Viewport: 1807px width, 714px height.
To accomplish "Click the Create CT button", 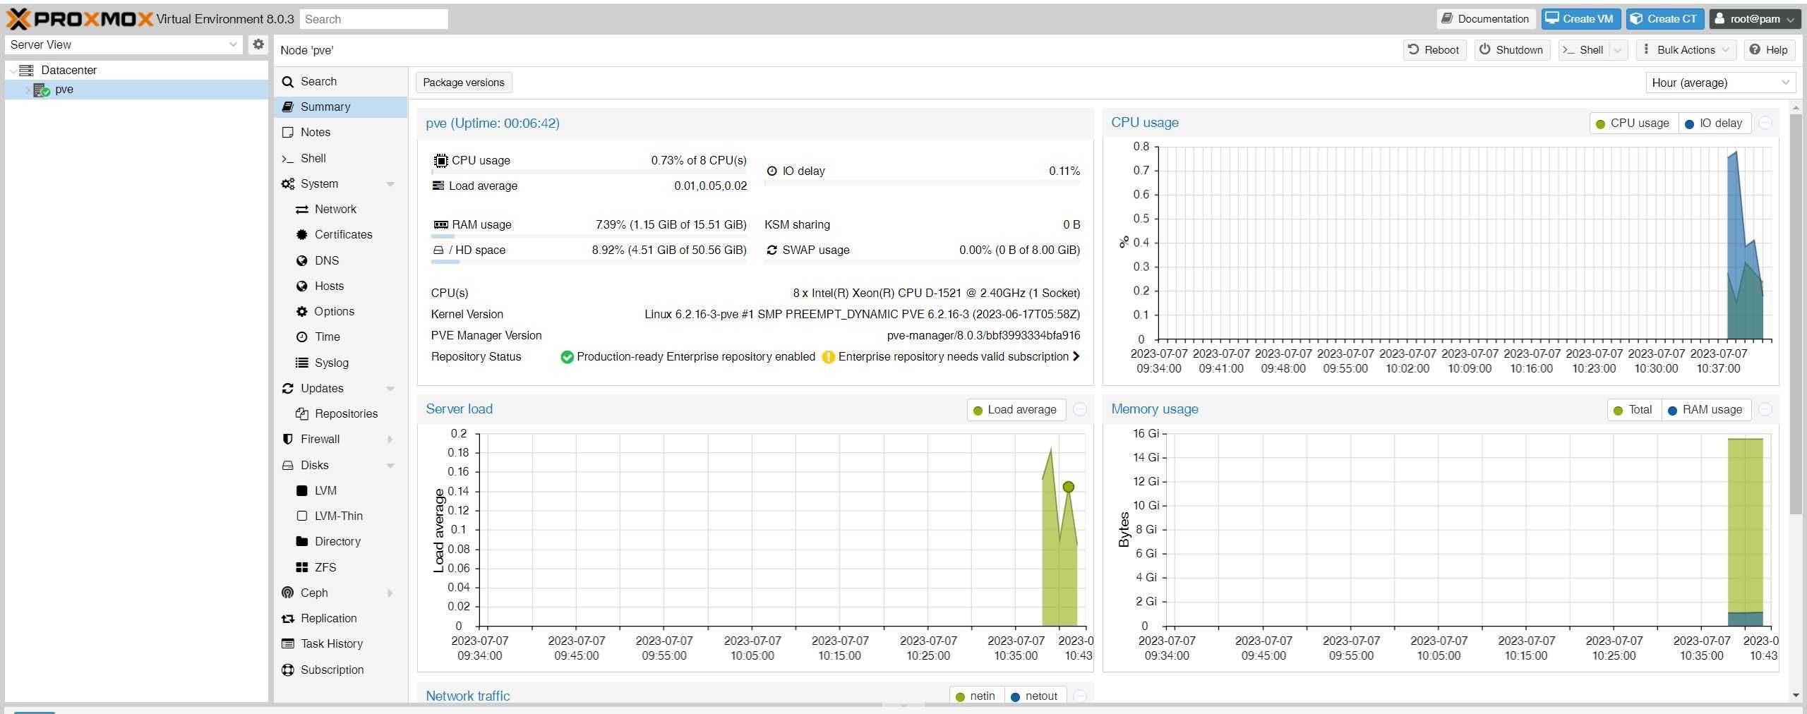I will pyautogui.click(x=1664, y=19).
